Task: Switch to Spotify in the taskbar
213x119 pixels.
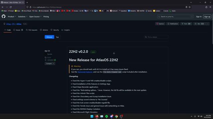Action: 106,116
